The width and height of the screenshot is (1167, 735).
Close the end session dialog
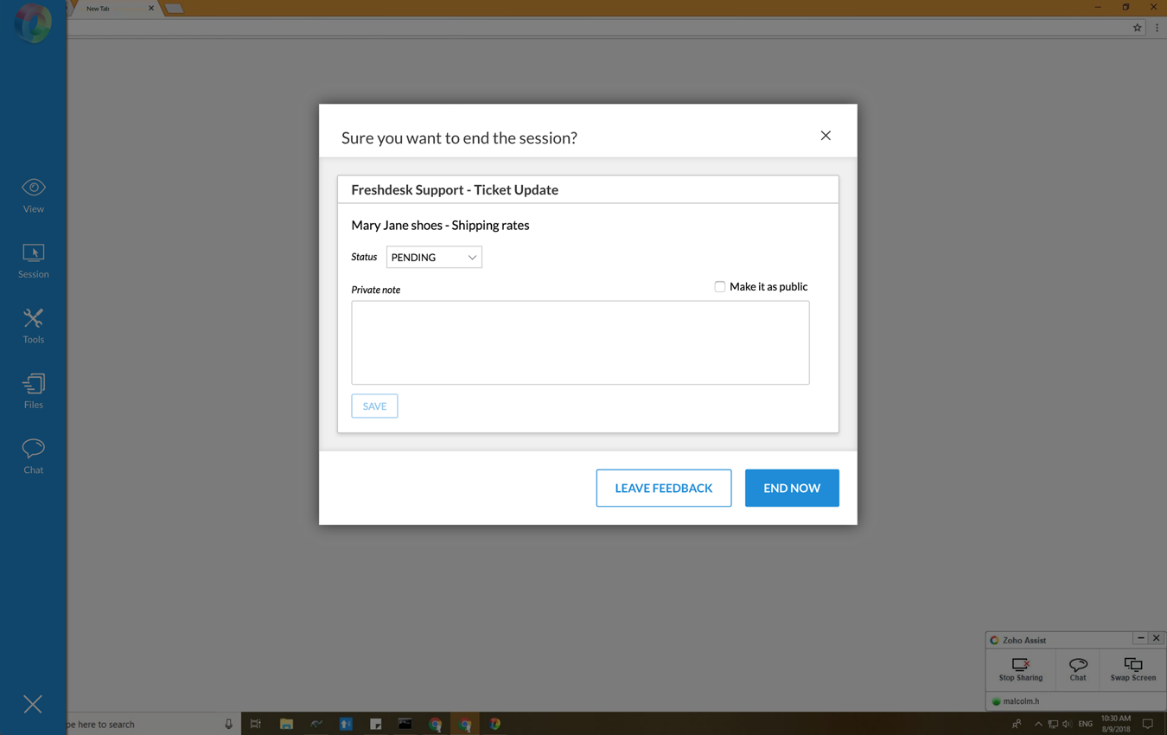click(x=826, y=136)
